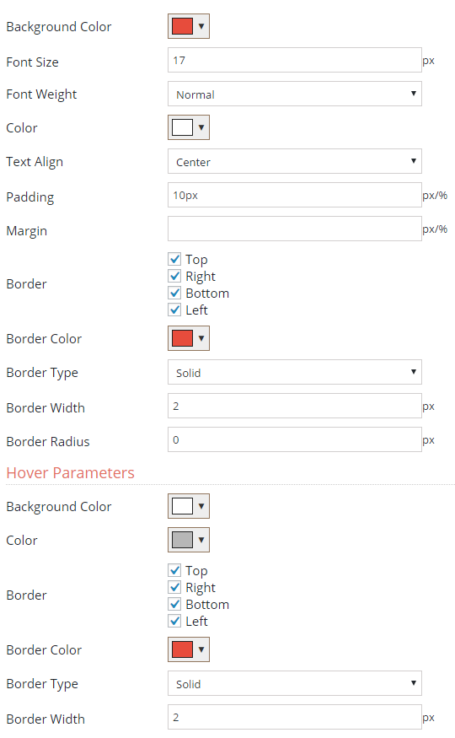Open the Text Align Center dropdown
The width and height of the screenshot is (455, 738).
[x=295, y=161]
